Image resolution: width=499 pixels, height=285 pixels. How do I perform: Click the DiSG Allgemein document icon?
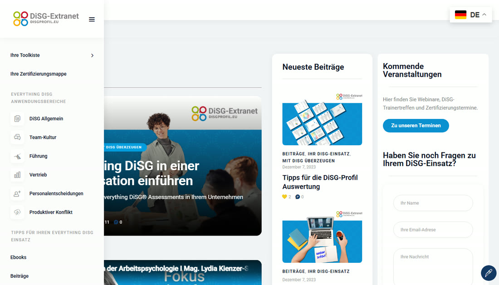coord(17,118)
